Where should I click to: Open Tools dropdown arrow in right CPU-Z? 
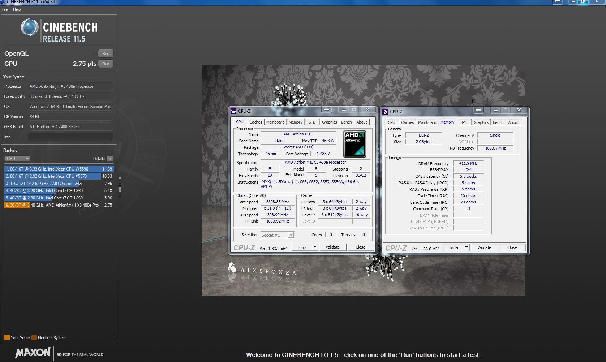click(467, 248)
